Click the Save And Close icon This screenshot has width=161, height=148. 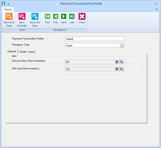pos(9,16)
